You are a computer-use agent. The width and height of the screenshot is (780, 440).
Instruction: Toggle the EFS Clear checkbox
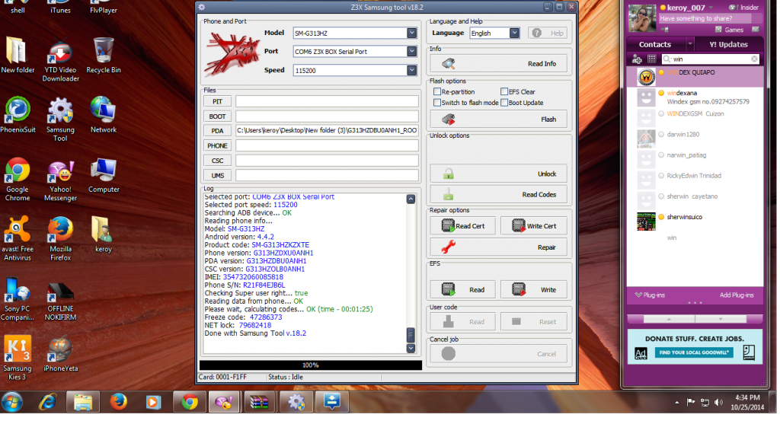504,92
